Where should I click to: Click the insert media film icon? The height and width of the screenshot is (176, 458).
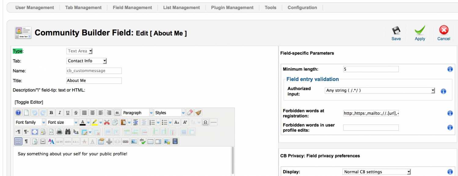175,141
